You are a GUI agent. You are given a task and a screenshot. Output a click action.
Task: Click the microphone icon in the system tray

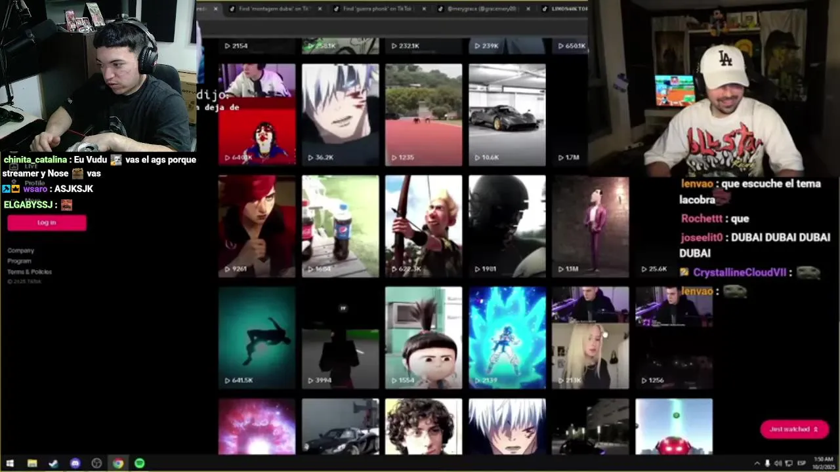767,463
